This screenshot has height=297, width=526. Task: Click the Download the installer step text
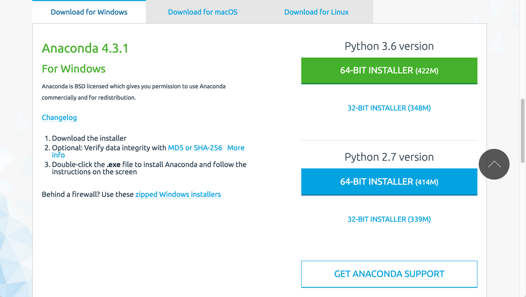click(89, 139)
